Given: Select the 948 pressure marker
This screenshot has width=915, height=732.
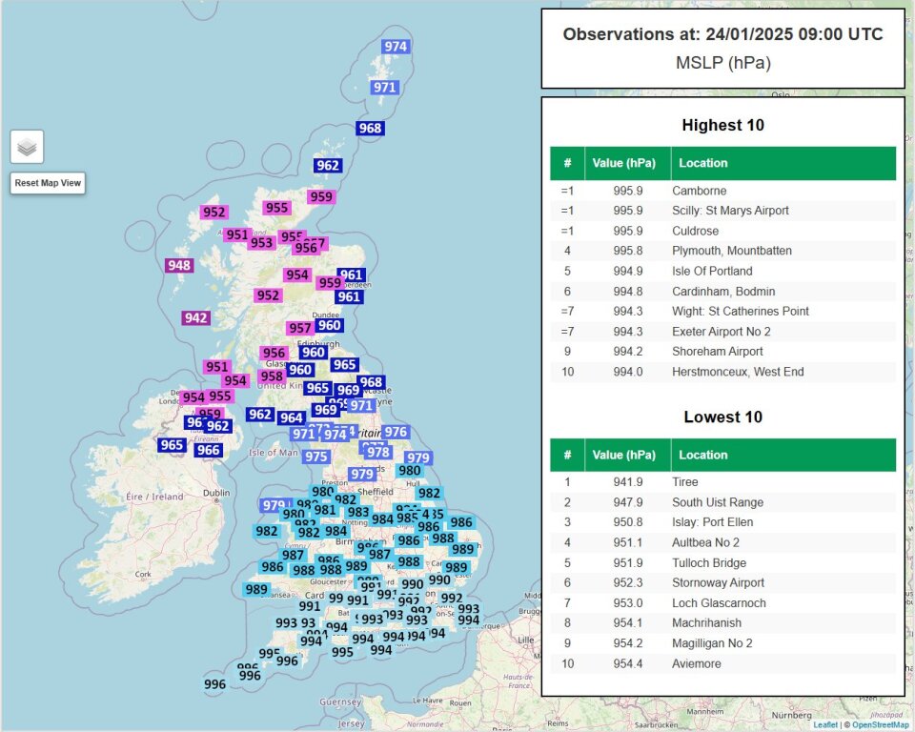Looking at the screenshot, I should (x=179, y=265).
